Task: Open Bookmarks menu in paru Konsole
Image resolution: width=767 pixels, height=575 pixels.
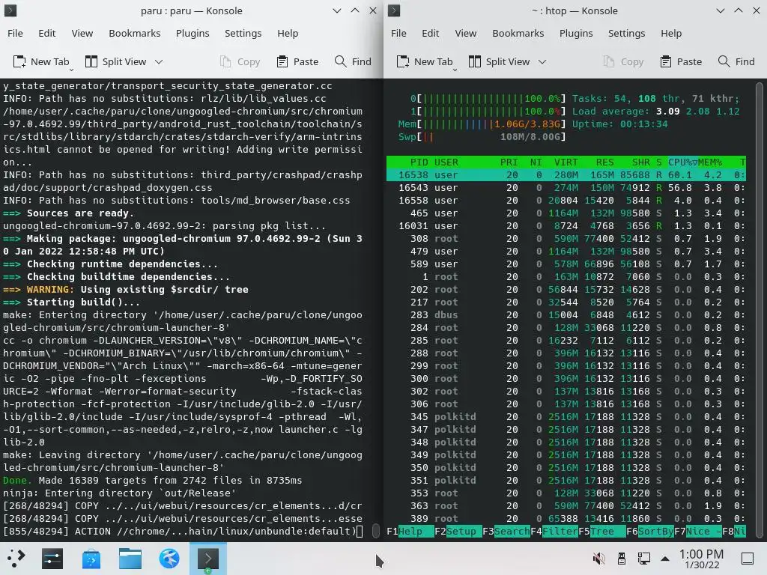Action: click(x=135, y=33)
